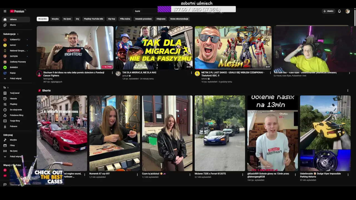Viewport: 356px width, 200px height.
Task: Select the Wszystko filter chip
Action: tap(43, 19)
